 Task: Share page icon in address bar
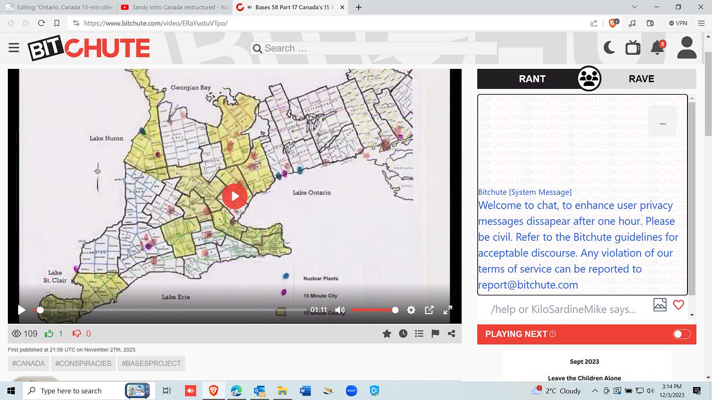[594, 23]
